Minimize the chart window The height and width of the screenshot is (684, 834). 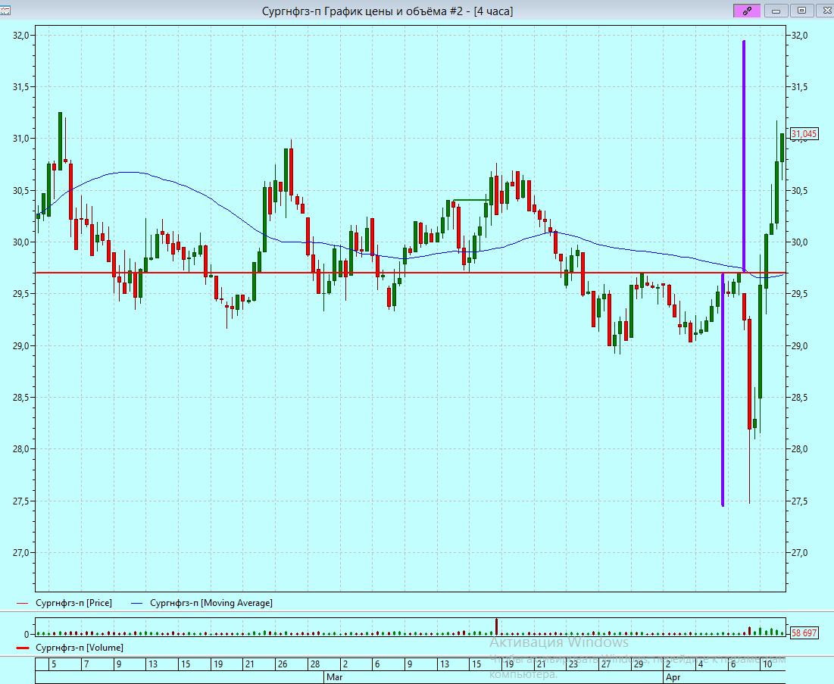[x=776, y=11]
